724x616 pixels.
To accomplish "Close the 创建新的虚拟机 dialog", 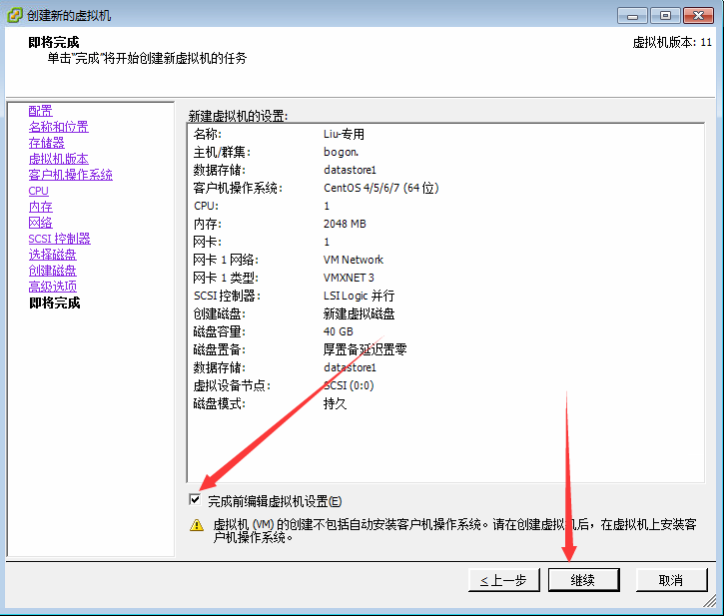I will click(x=699, y=16).
